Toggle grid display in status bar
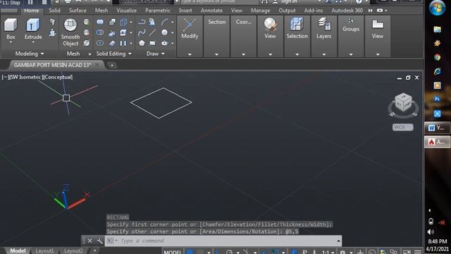Viewport: 451px width, 254px height. [x=190, y=252]
